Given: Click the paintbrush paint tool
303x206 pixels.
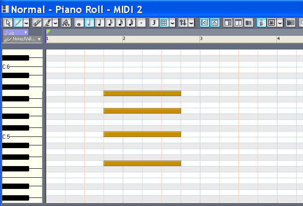Looking at the screenshot, I should pyautogui.click(x=48, y=22).
